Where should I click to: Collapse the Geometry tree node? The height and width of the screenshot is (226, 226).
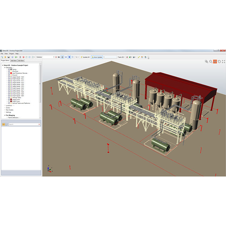click(5, 67)
